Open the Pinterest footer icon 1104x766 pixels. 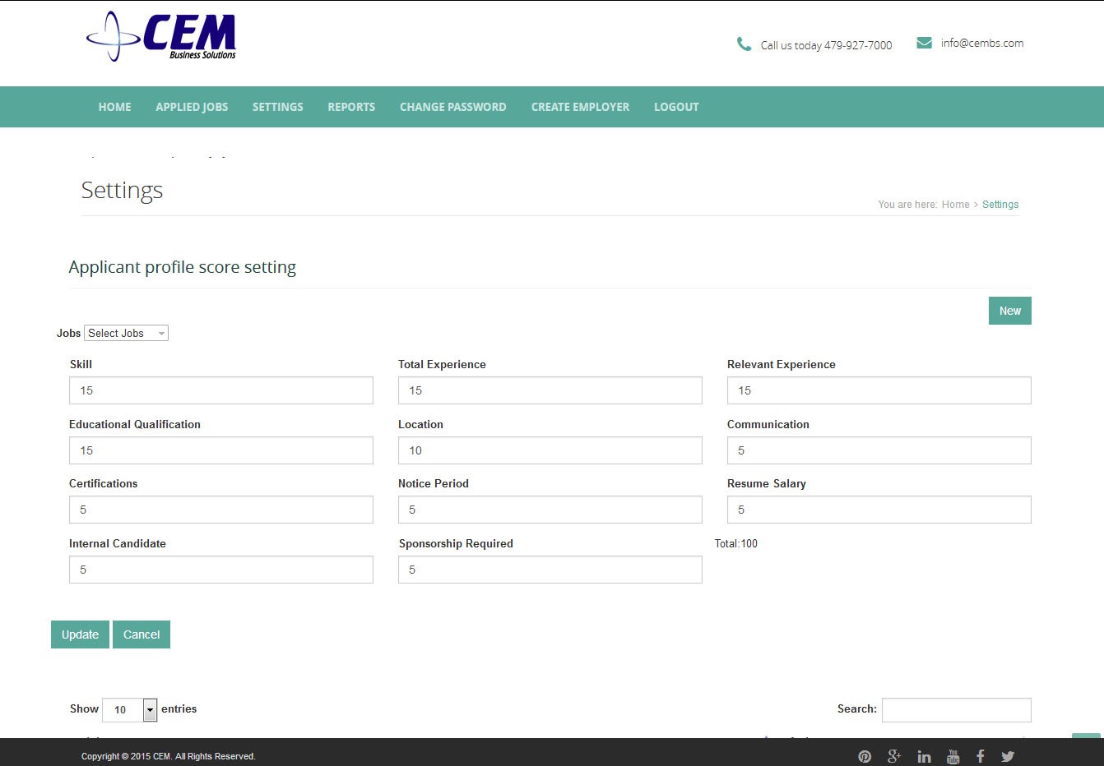[865, 756]
